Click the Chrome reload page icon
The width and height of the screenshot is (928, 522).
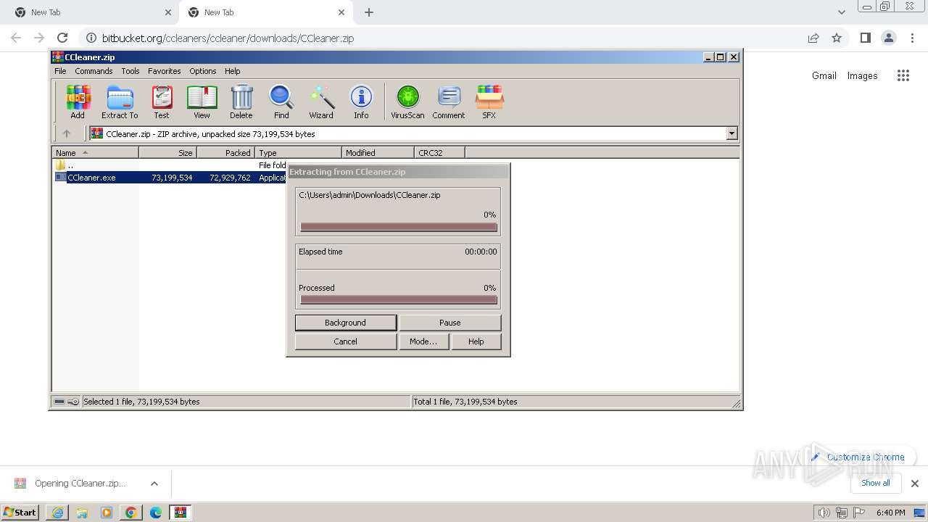62,38
